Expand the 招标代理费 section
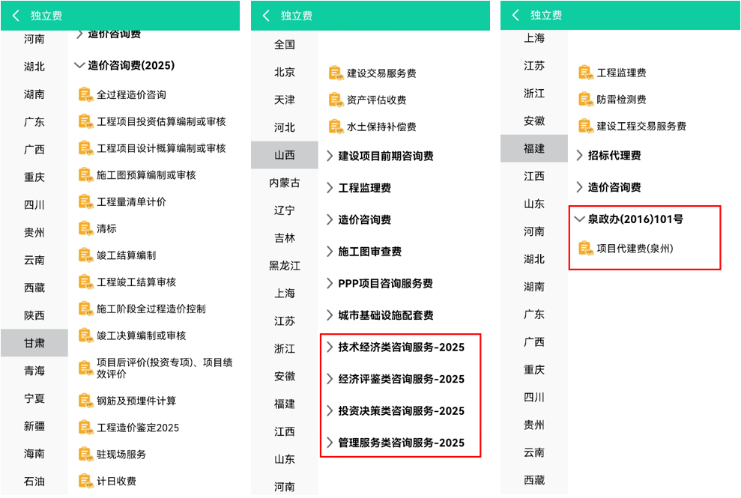 point(579,155)
